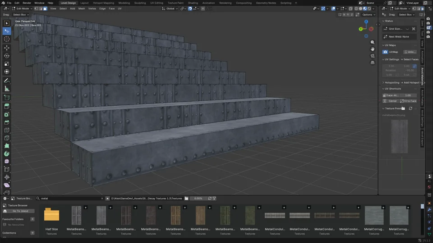Open the Edit Mode dropdown
433x243 pixels.
[22, 9]
